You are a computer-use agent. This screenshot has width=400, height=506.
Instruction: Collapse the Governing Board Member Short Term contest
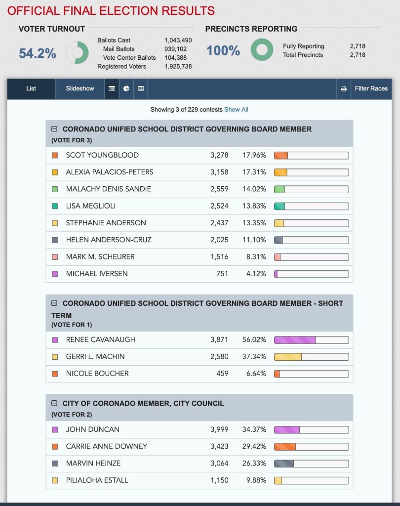point(54,303)
